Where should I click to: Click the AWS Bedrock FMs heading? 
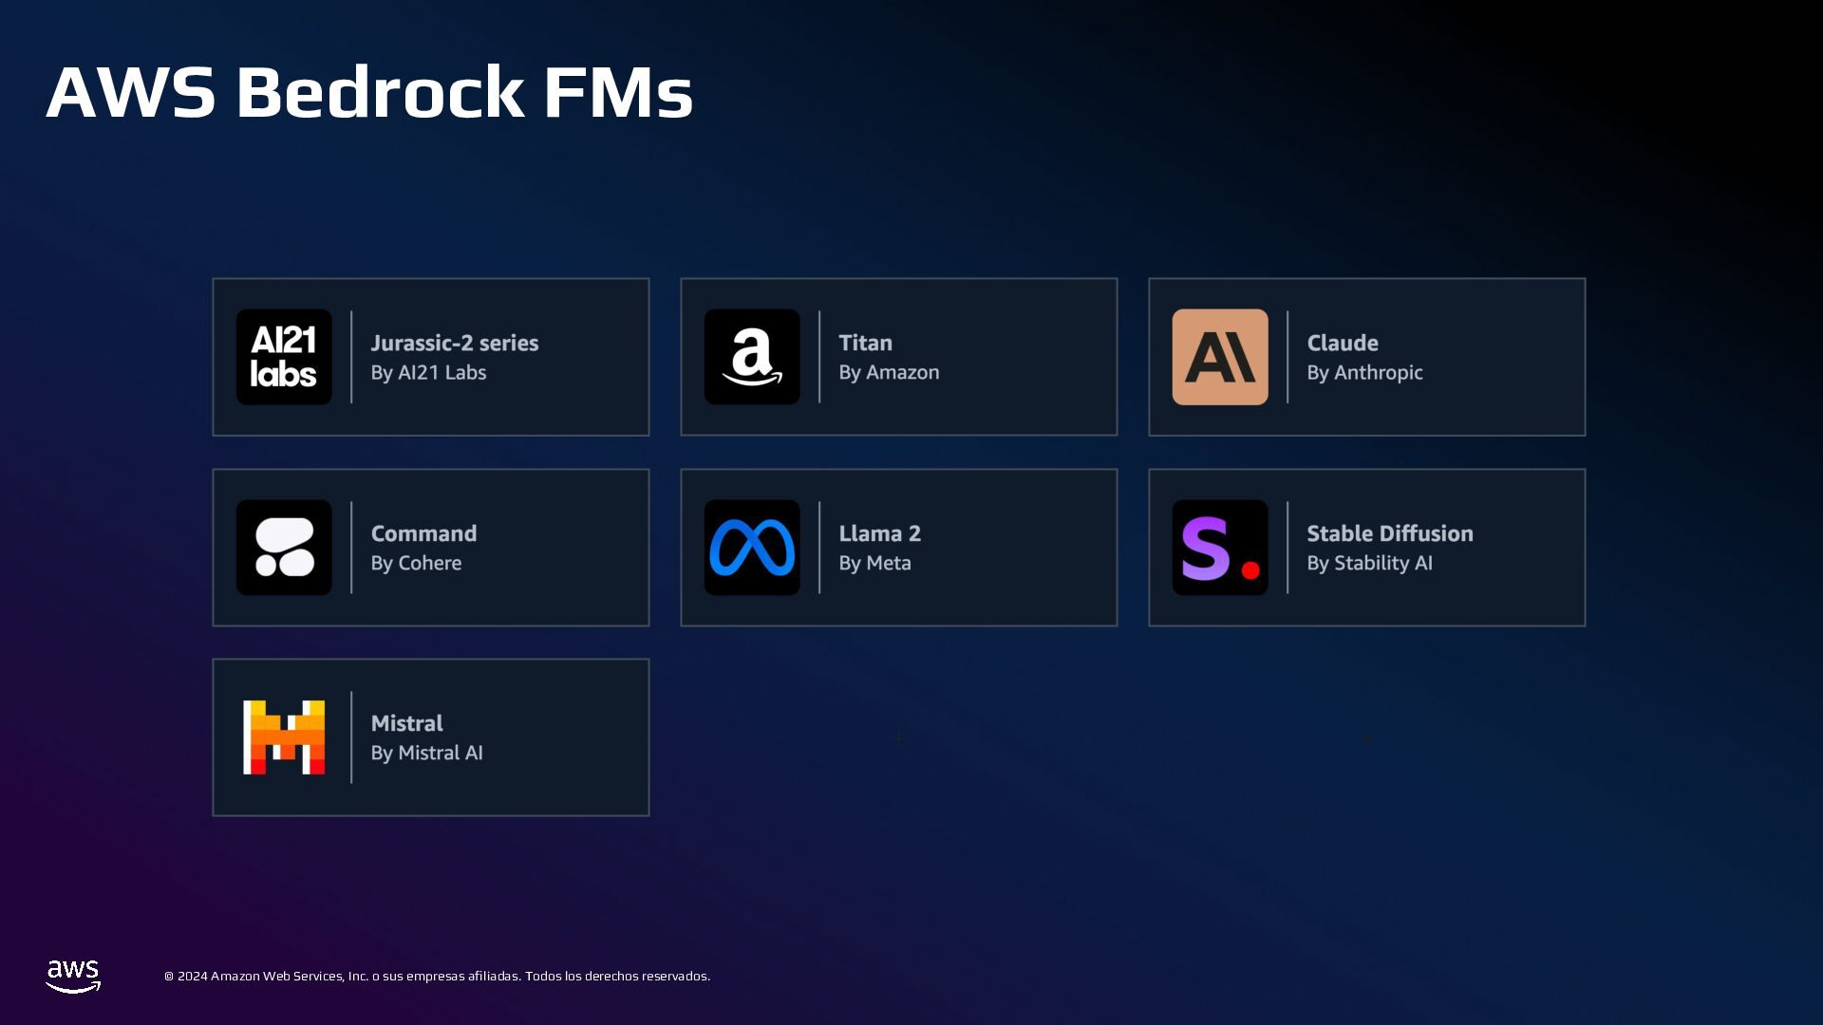tap(369, 92)
